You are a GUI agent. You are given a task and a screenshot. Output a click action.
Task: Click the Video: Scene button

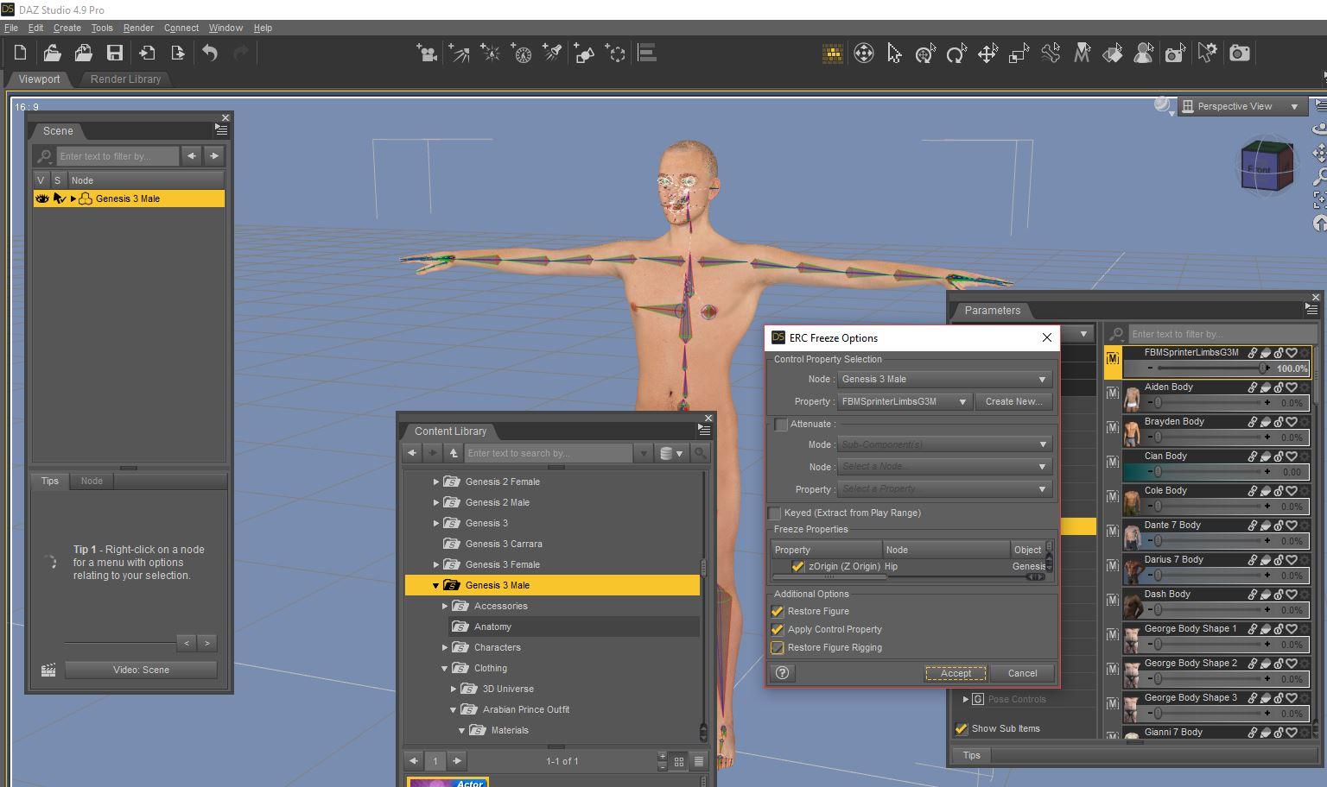pos(141,670)
